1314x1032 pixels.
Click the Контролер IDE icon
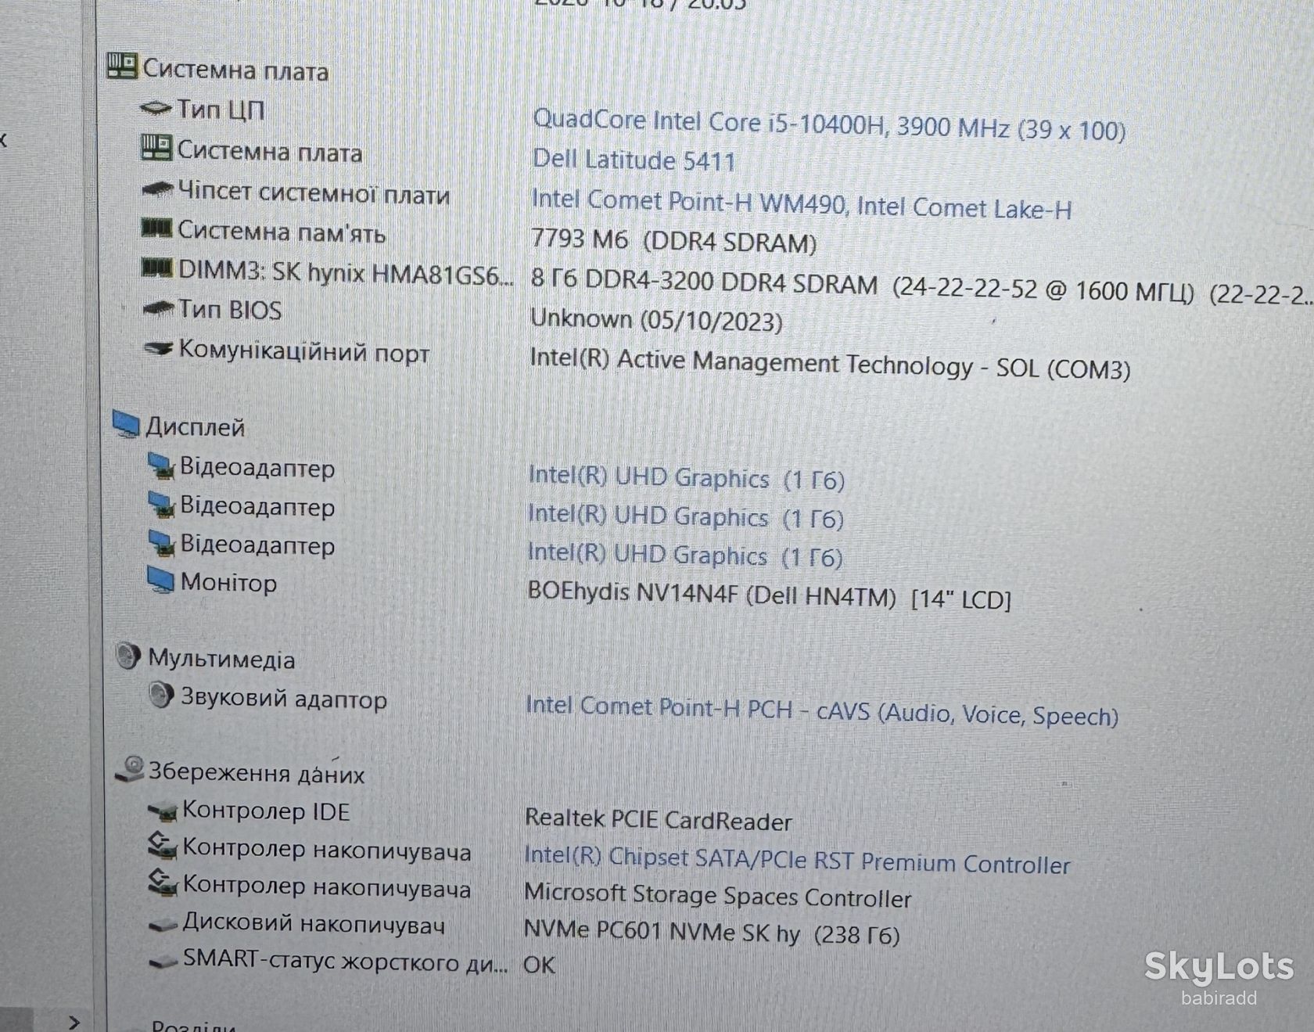(x=163, y=811)
